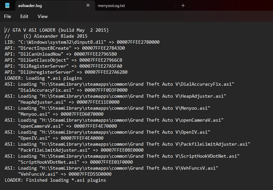Viewport: 273px width, 190px height.
Task: Click the openCameraV.asi address line
Action: pos(67,126)
